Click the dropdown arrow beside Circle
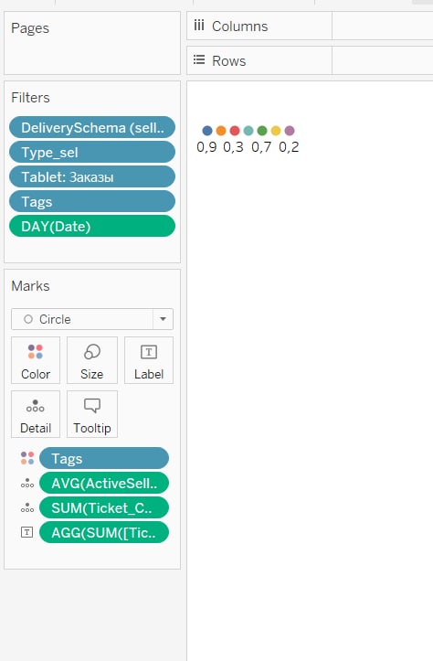Viewport: 433px width, 661px height. (163, 319)
